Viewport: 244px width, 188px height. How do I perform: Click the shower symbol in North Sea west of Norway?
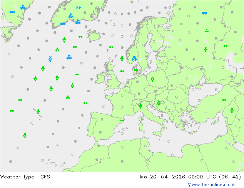click(x=122, y=59)
